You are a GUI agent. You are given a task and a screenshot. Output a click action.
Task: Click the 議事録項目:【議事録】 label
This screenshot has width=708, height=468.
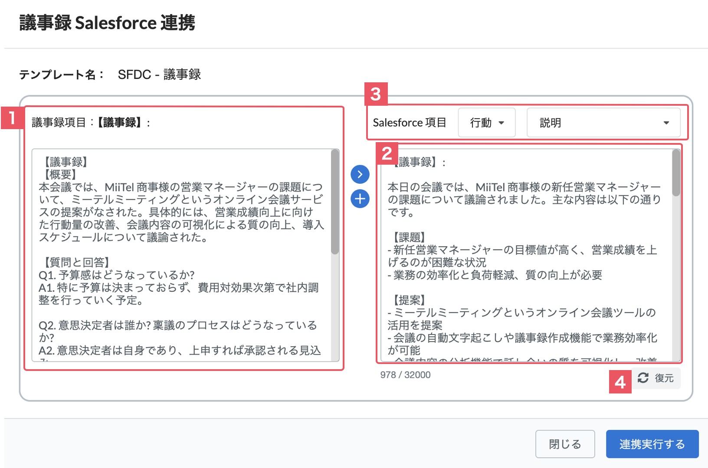91,123
